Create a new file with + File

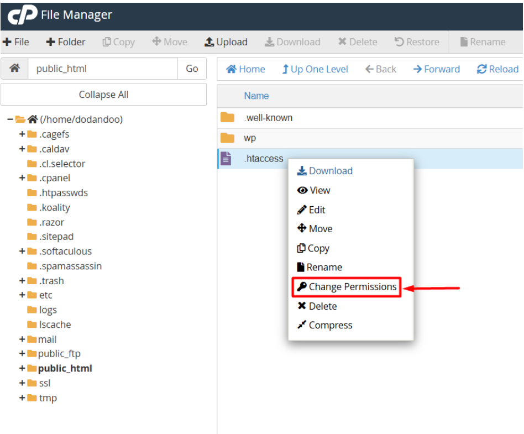pyautogui.click(x=16, y=42)
